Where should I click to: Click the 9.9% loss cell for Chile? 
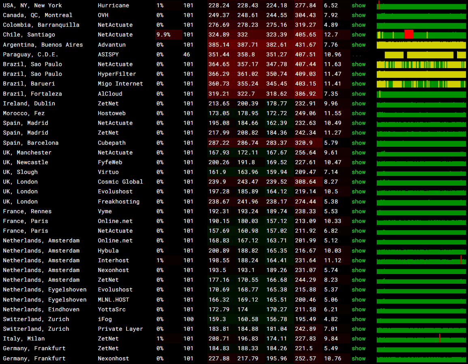pos(169,34)
